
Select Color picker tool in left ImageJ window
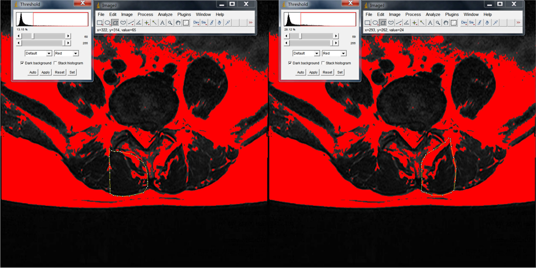point(186,23)
